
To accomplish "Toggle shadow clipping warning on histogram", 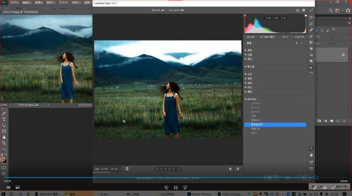I will (x=245, y=16).
